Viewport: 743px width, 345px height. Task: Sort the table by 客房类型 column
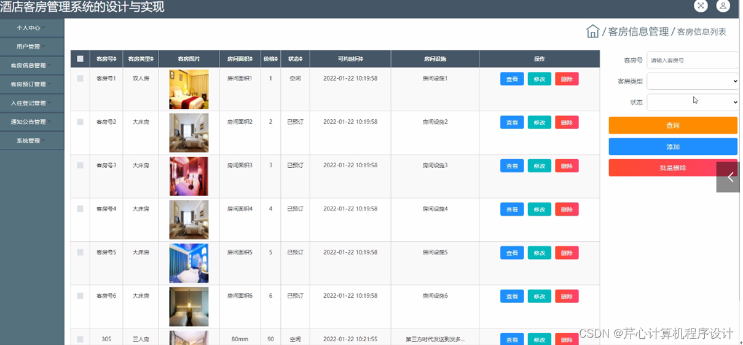[141, 59]
